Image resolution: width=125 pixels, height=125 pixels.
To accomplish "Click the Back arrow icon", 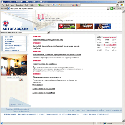I will click(39, 5).
